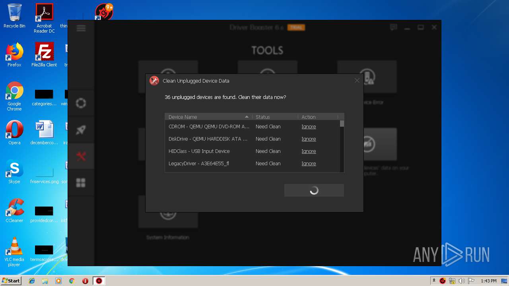Ignore the HIDClass USB Input Device
The width and height of the screenshot is (509, 286).
click(309, 151)
